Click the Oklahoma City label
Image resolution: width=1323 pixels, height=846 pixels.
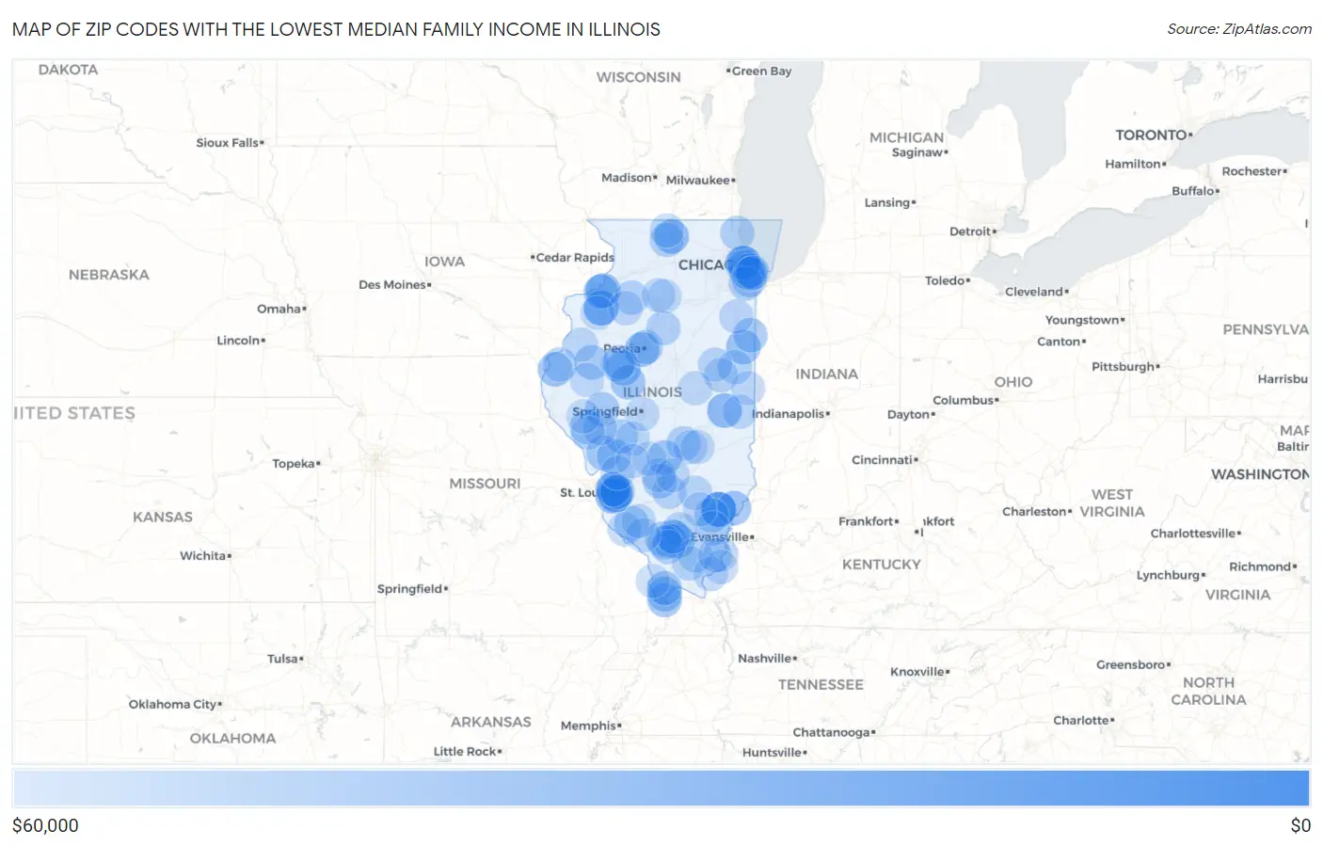coord(175,704)
